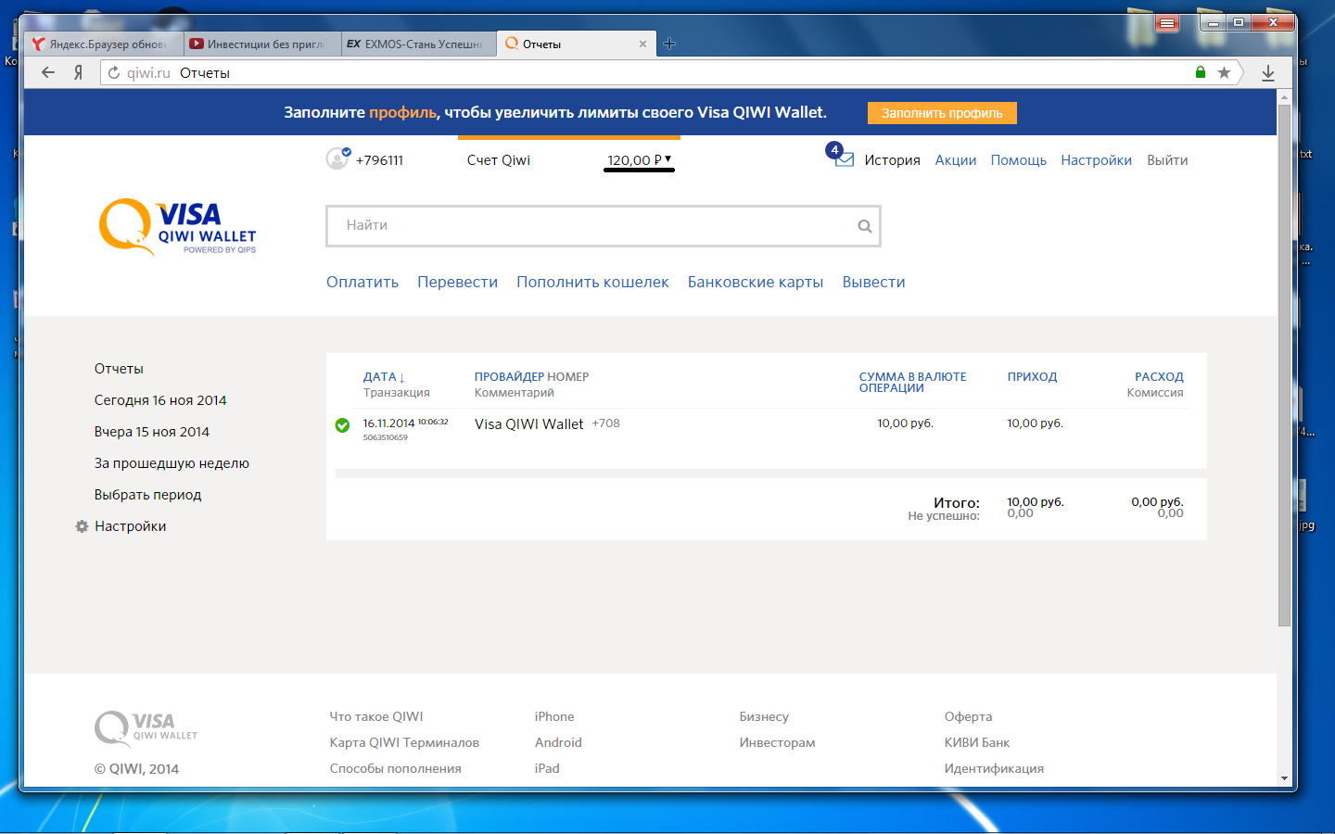This screenshot has height=834, width=1335.
Task: Open the Оферта footer link
Action: tap(968, 716)
